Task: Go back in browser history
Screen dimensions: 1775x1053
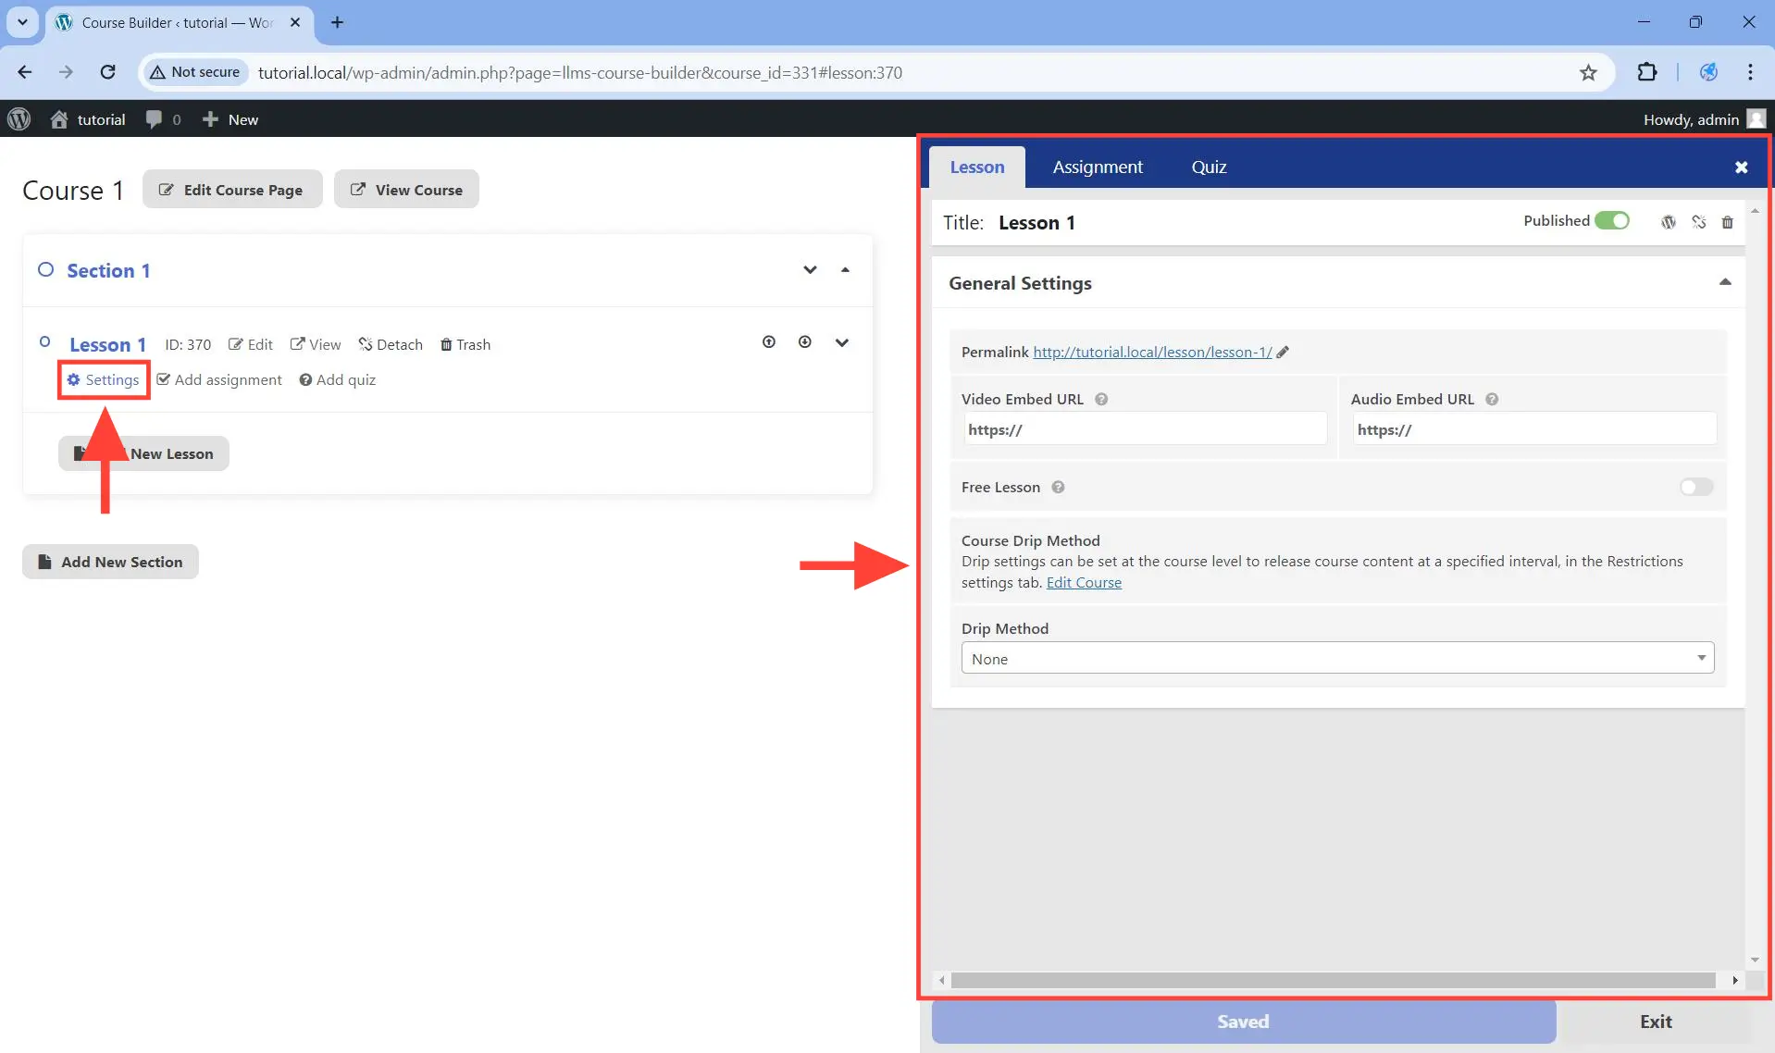Action: pos(25,72)
